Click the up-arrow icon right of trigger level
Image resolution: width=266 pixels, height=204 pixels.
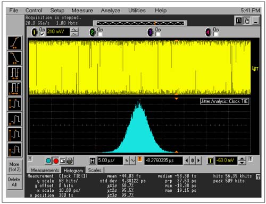coord(250,159)
